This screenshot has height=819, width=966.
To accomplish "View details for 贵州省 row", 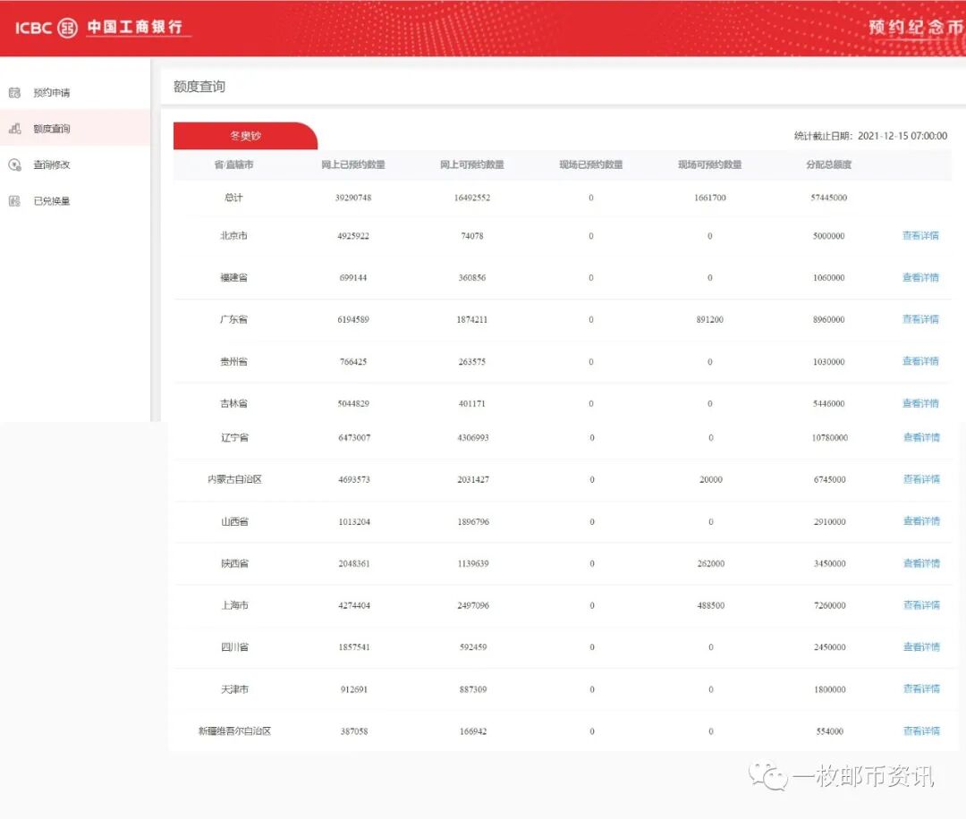I will pyautogui.click(x=920, y=361).
